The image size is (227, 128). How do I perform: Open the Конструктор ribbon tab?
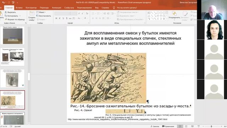(31, 8)
